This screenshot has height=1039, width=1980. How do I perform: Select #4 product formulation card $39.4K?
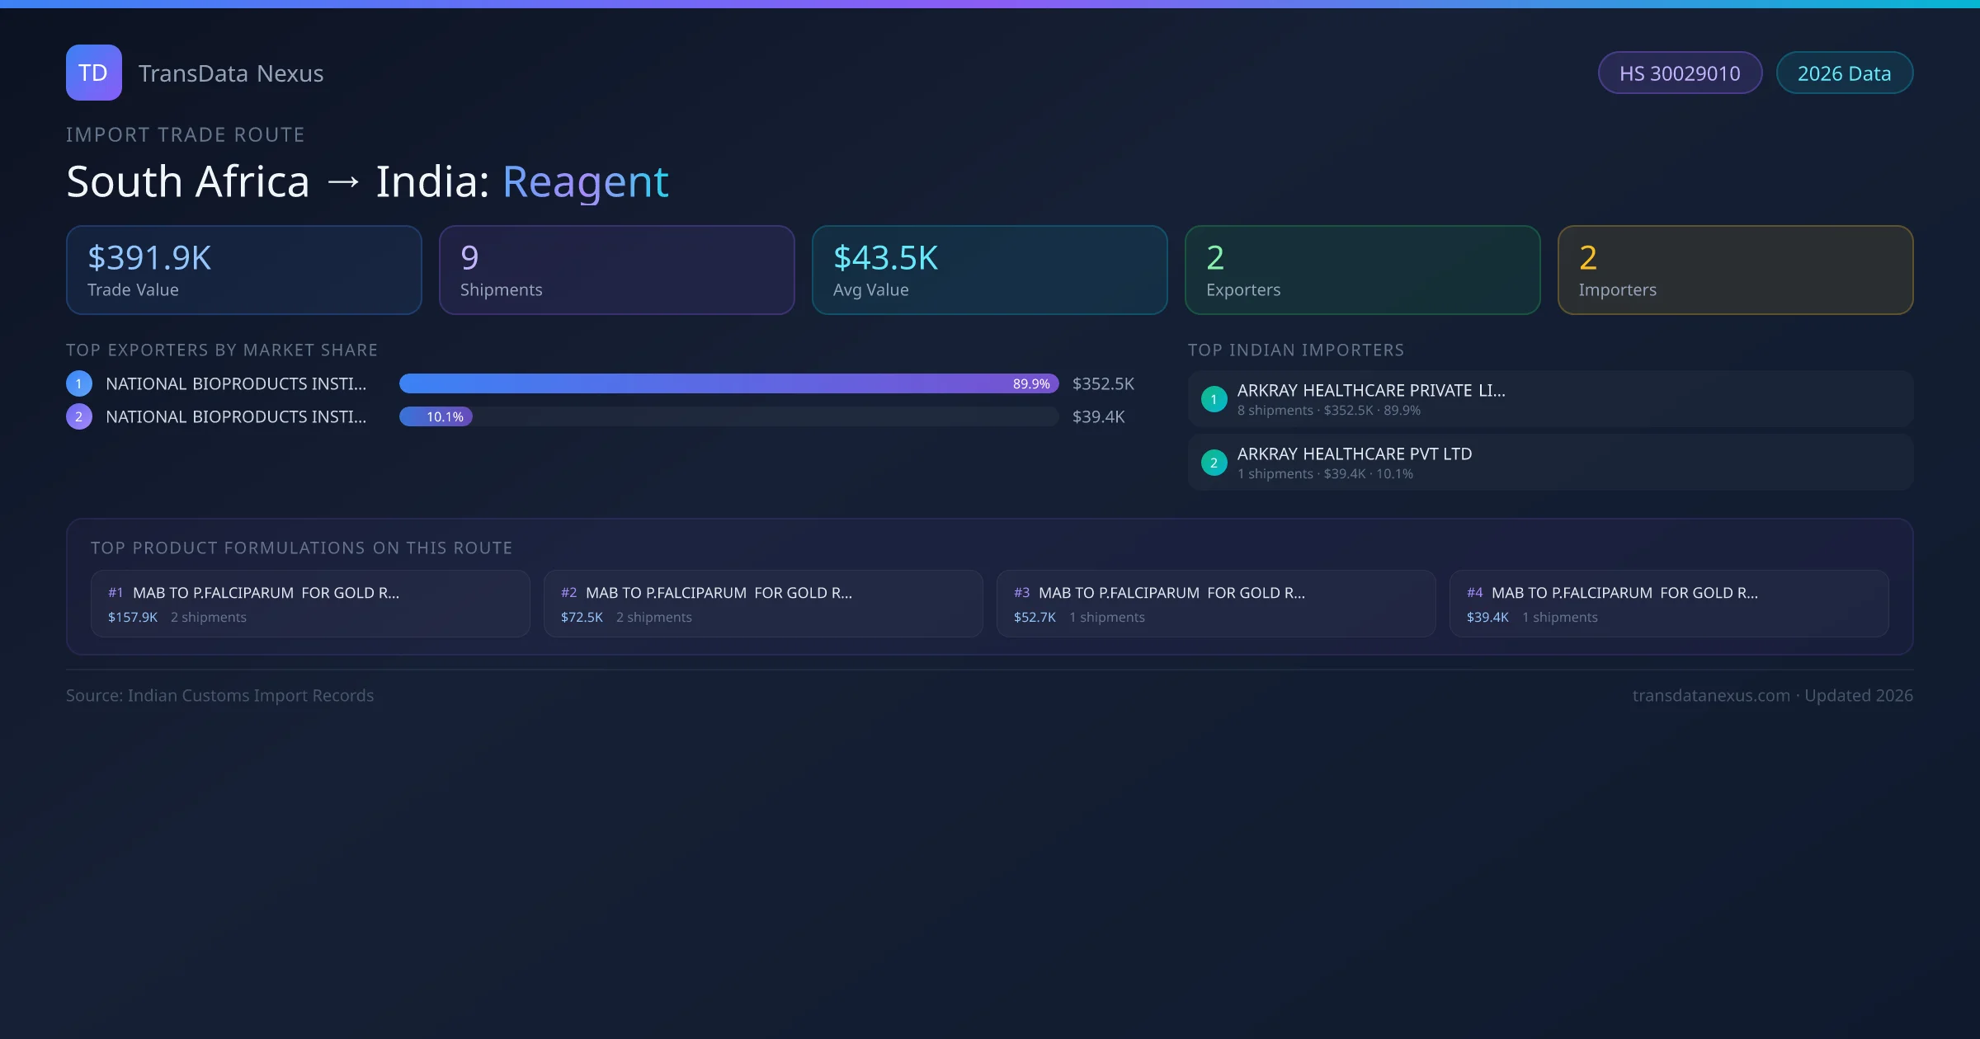click(1668, 604)
